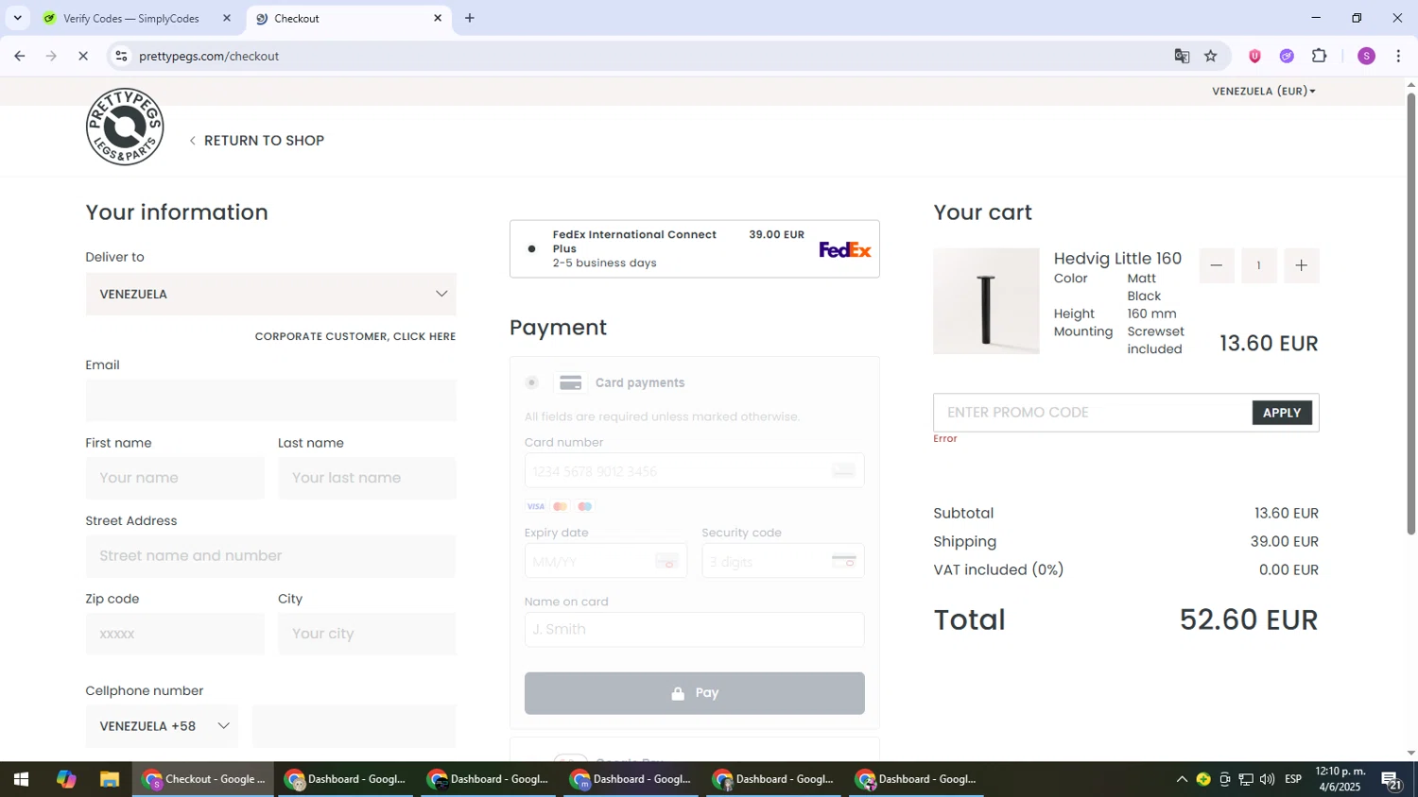The image size is (1418, 797).
Task: Click the Zip code field
Action: click(175, 634)
